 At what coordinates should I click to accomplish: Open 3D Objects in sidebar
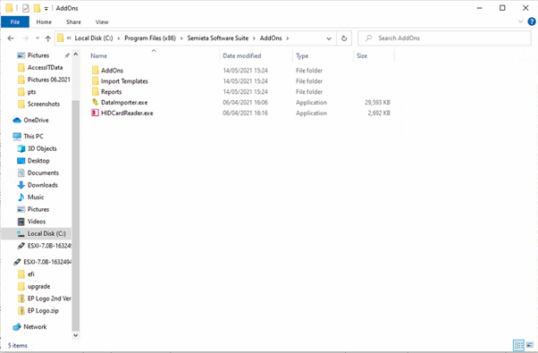coord(42,148)
